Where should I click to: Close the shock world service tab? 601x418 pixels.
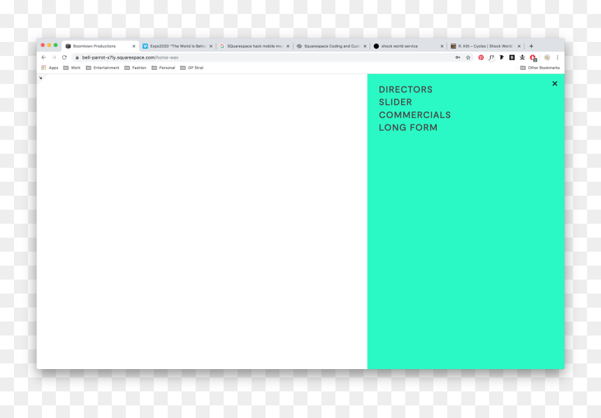[x=442, y=46]
